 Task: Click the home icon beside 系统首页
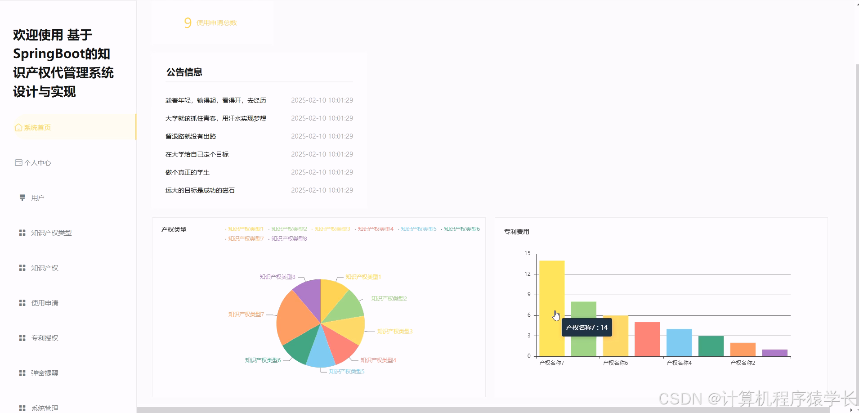tap(18, 128)
